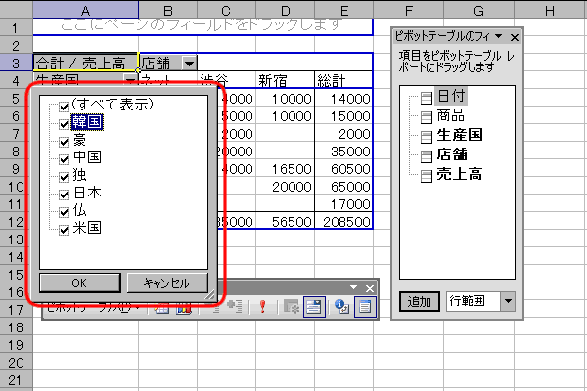Click the 生産国 field icon in field list
The image size is (587, 391).
[426, 137]
